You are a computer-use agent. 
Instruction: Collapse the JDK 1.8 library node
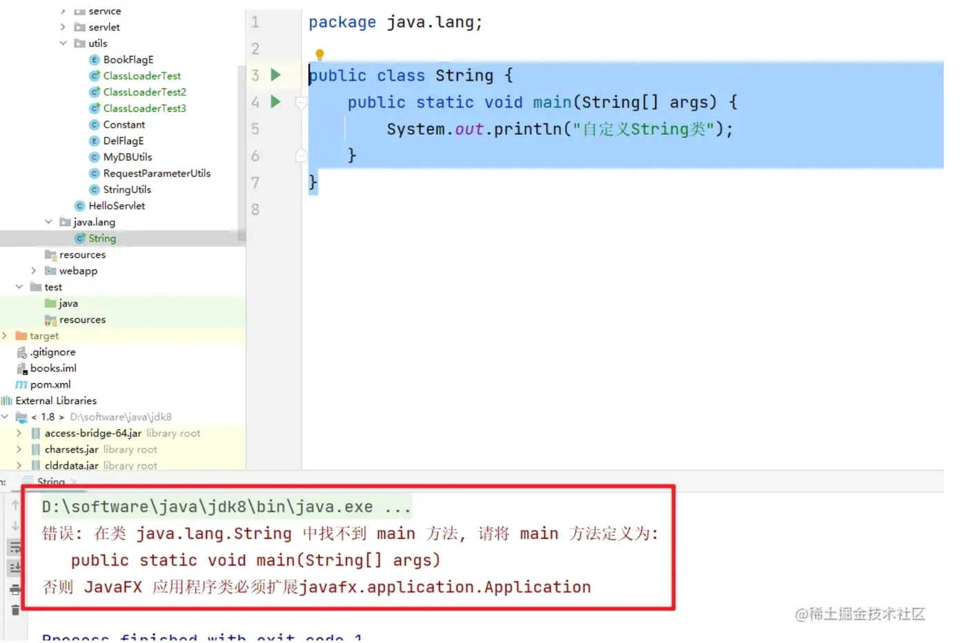click(x=5, y=417)
